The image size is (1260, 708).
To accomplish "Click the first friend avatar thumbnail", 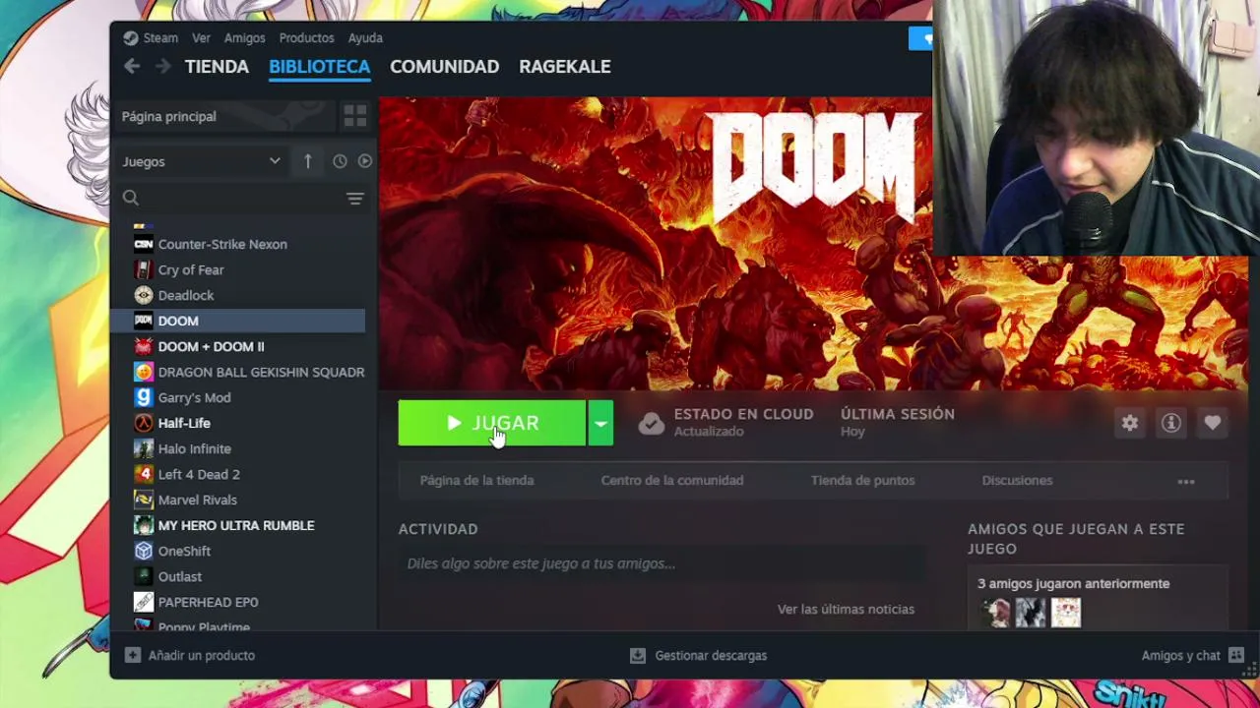I will [995, 613].
